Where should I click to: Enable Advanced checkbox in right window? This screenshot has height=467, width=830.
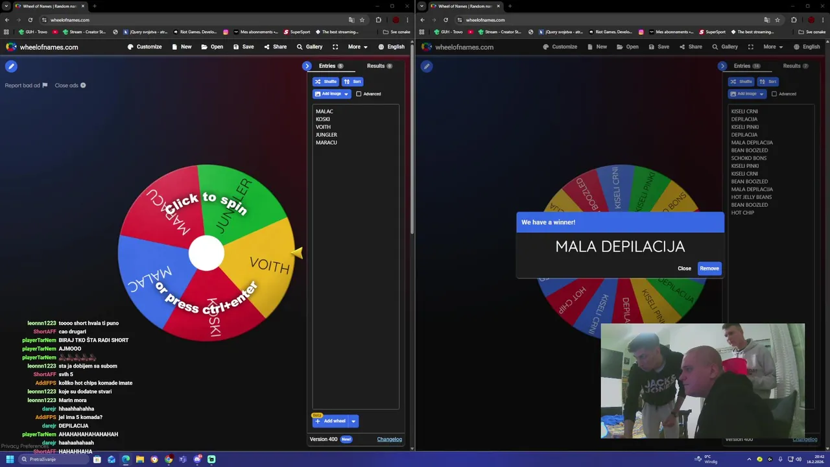click(x=774, y=94)
